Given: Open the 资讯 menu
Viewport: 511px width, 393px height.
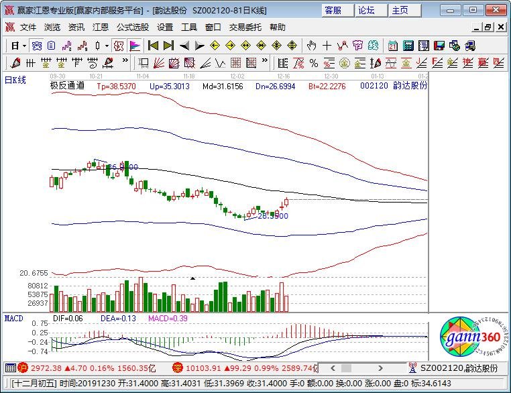Looking at the screenshot, I should pos(76,27).
